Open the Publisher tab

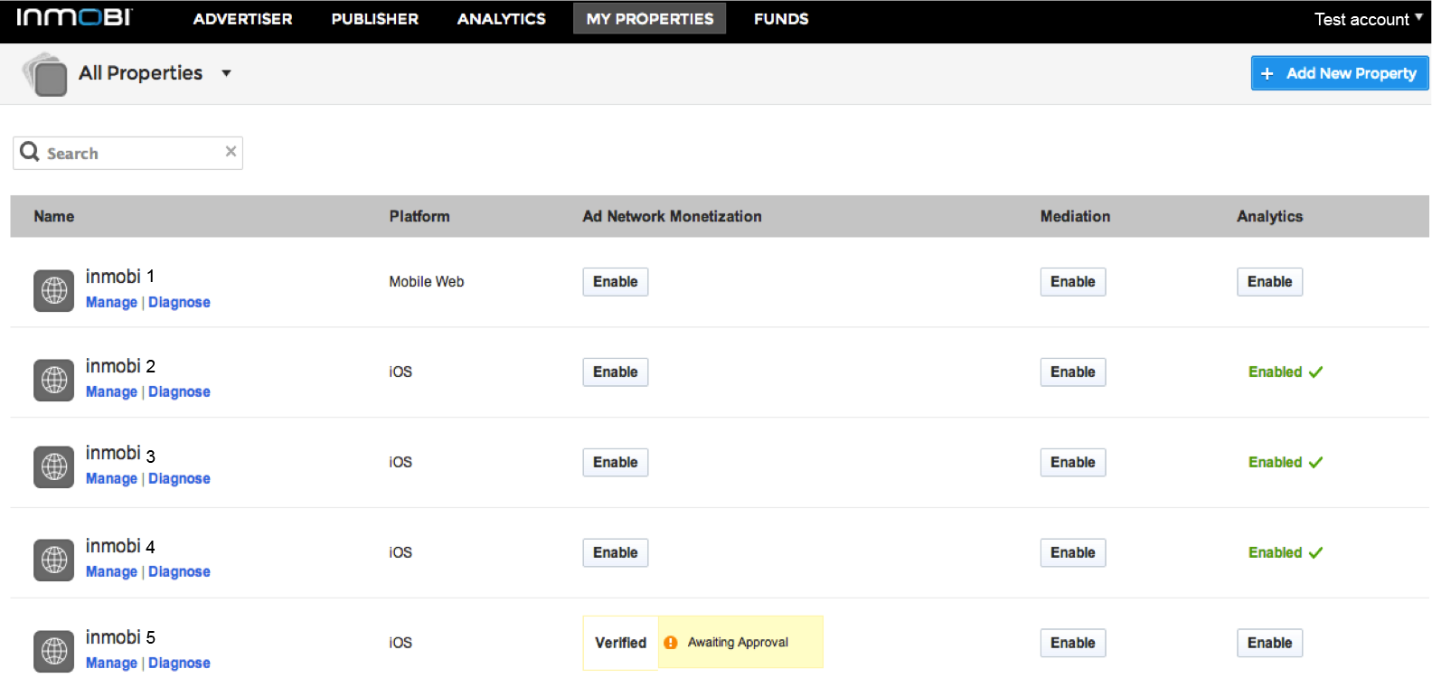pos(374,19)
